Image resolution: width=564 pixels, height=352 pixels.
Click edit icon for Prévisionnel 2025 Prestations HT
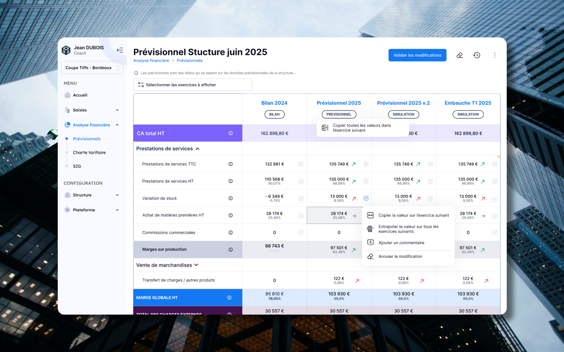[x=366, y=181]
